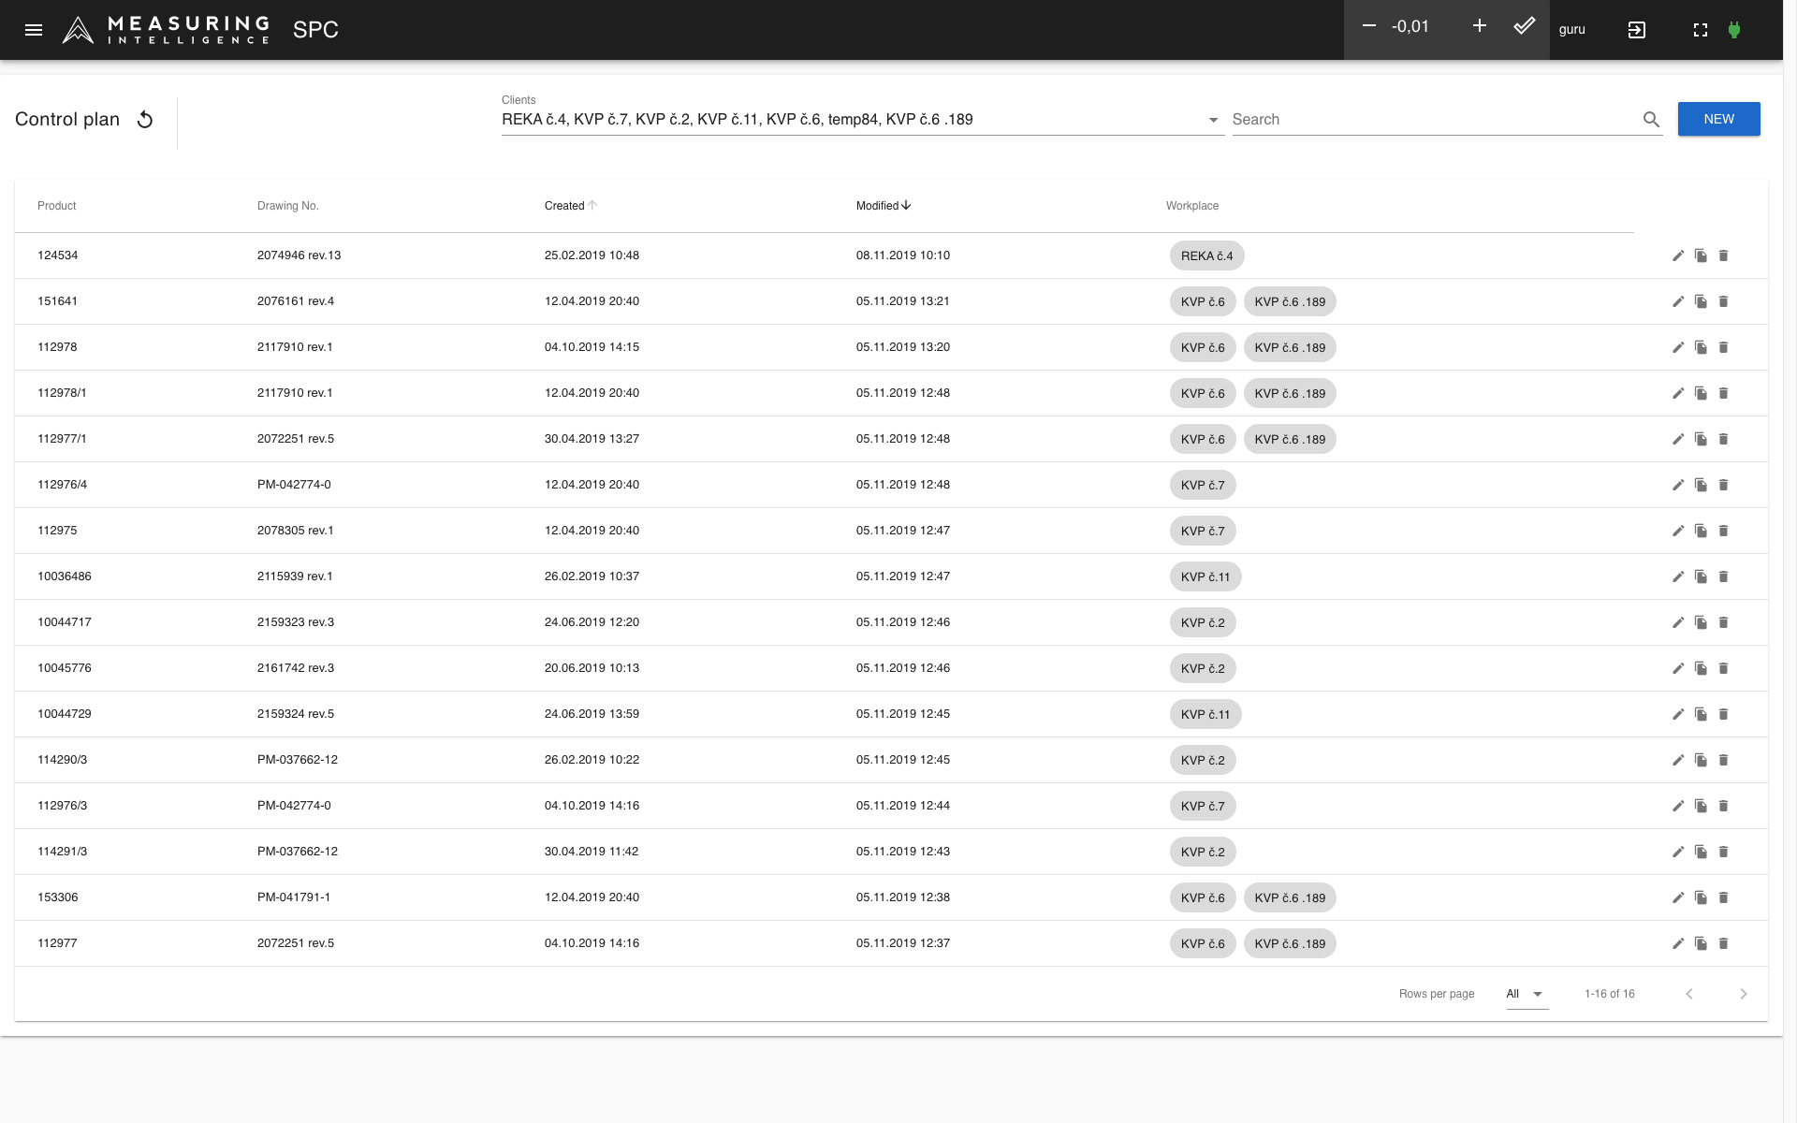Click the plus button near the counter display
Screen dimensions: 1797x1123
[1479, 28]
